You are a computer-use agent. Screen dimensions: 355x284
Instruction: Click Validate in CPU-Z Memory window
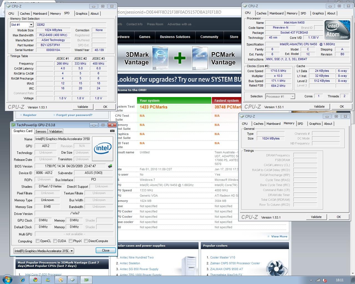(x=316, y=217)
